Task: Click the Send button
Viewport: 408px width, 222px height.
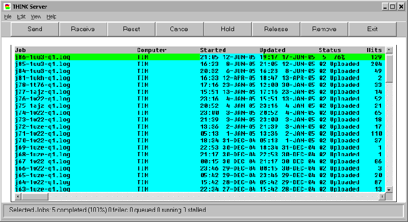Action: point(35,29)
